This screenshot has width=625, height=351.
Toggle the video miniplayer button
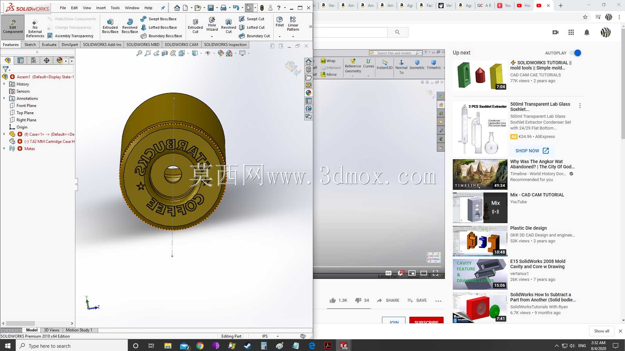tap(412, 273)
